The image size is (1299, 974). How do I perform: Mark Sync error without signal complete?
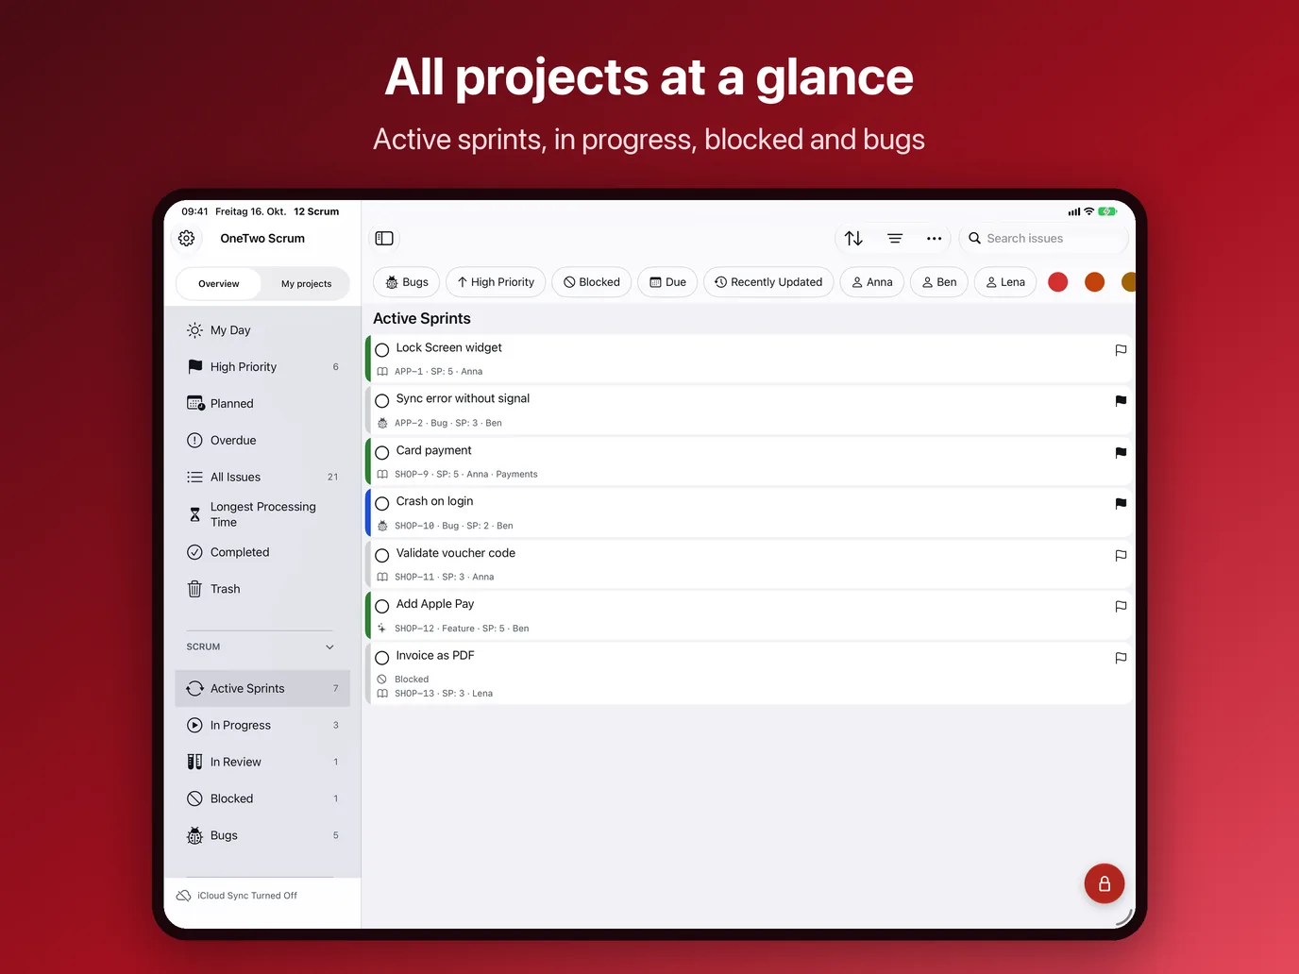point(382,401)
